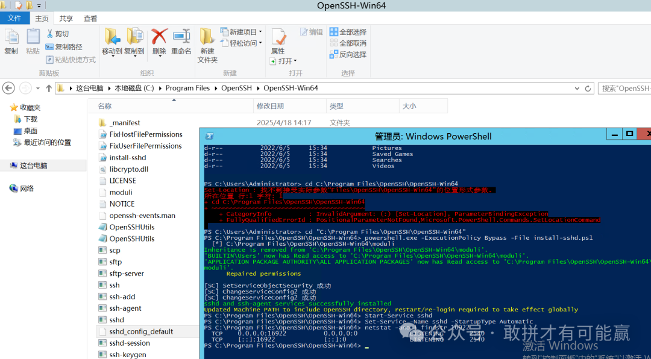Click the back navigation arrow
Screen dimensions: 651x359
pos(8,88)
